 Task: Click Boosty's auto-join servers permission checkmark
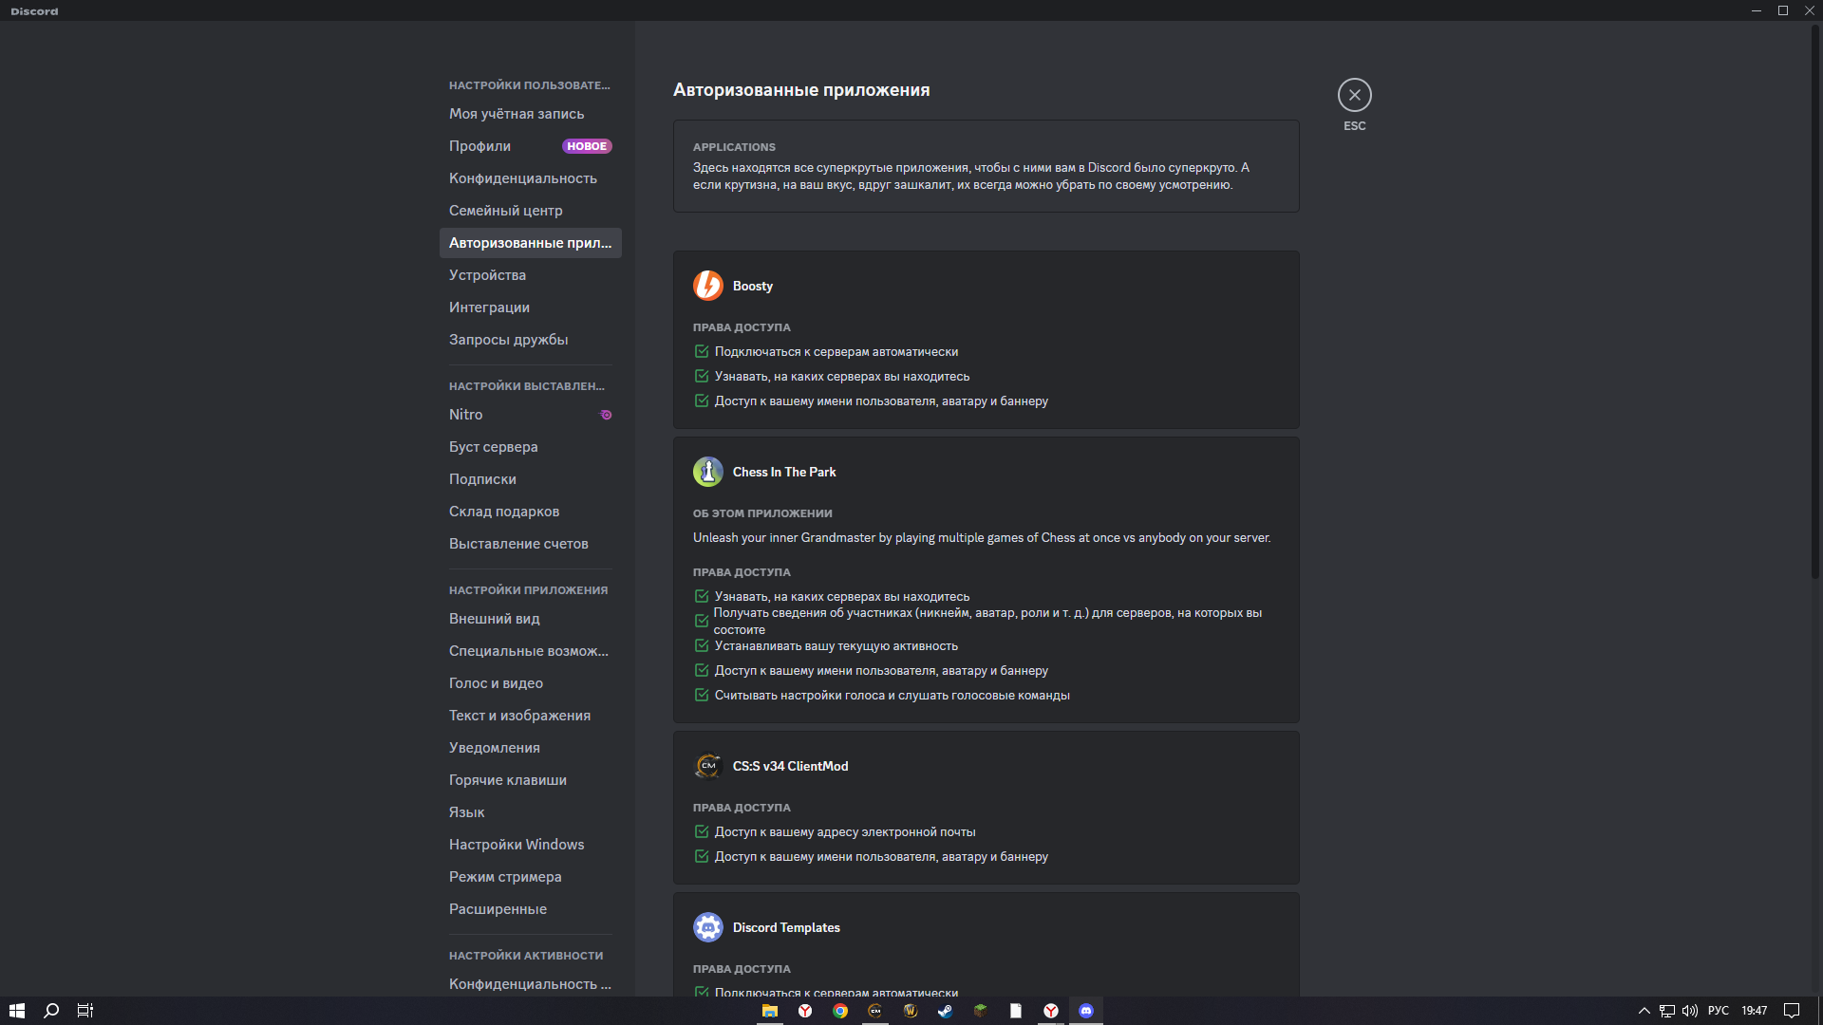pos(702,352)
